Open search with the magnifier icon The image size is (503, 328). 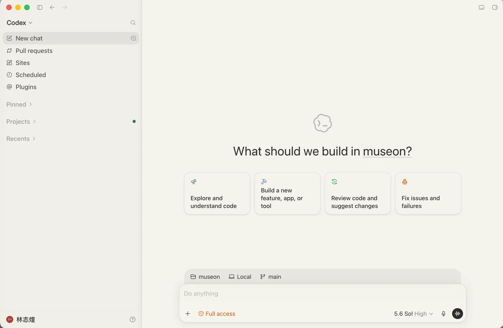click(133, 23)
